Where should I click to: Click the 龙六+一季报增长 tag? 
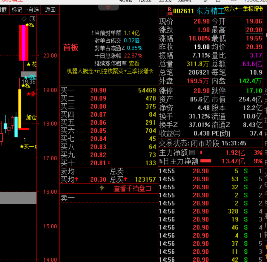point(243,9)
